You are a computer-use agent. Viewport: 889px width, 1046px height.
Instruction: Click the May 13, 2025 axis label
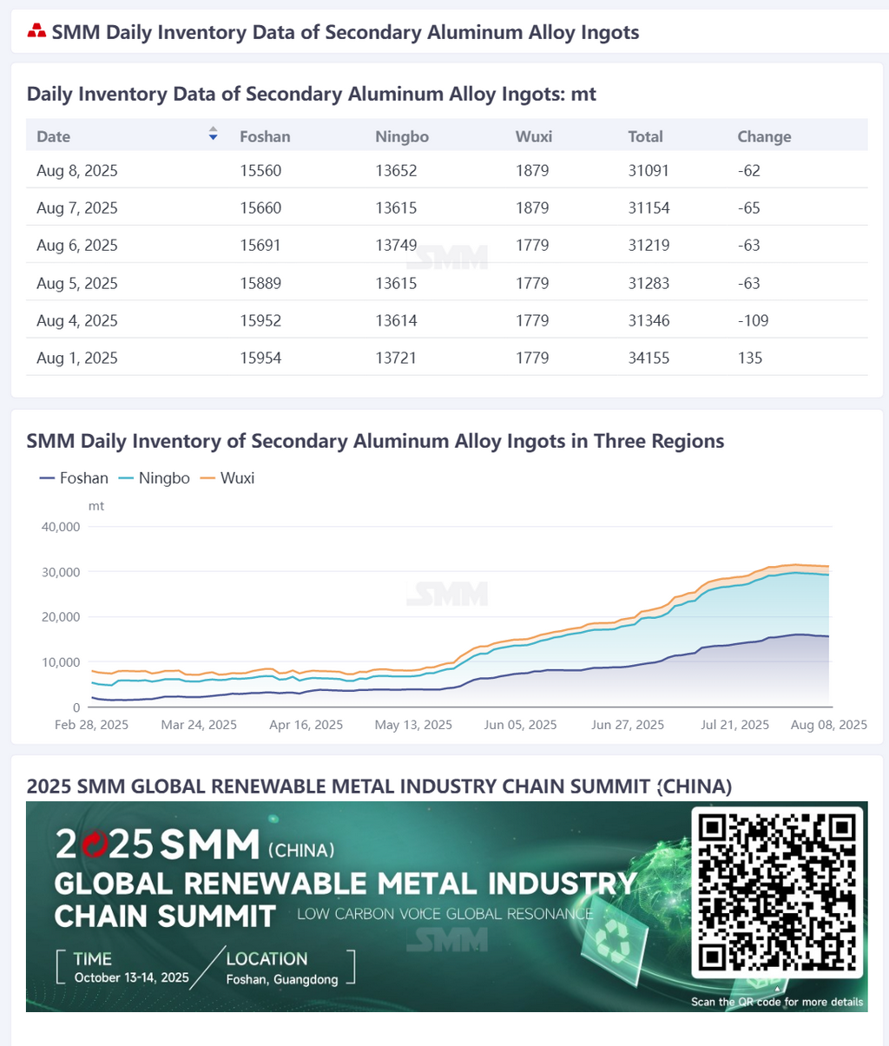[x=413, y=725]
